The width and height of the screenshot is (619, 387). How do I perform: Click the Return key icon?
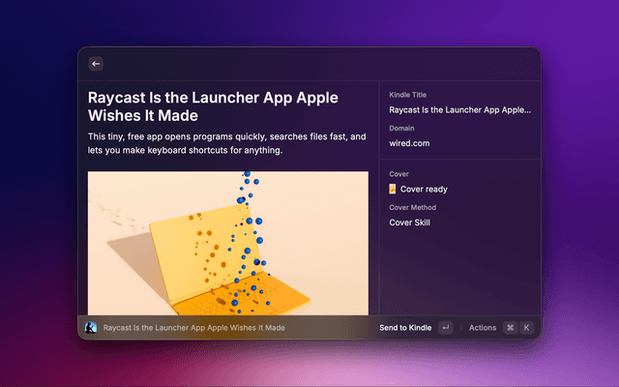[445, 328]
